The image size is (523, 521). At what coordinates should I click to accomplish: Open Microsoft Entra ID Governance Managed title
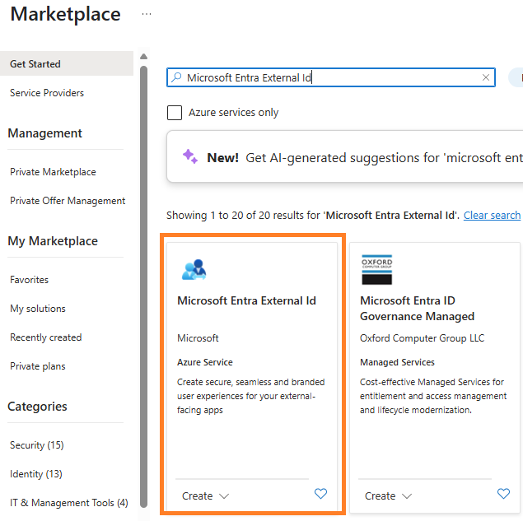(x=417, y=309)
